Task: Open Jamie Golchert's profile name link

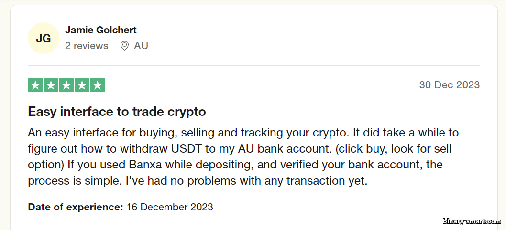Action: click(101, 30)
